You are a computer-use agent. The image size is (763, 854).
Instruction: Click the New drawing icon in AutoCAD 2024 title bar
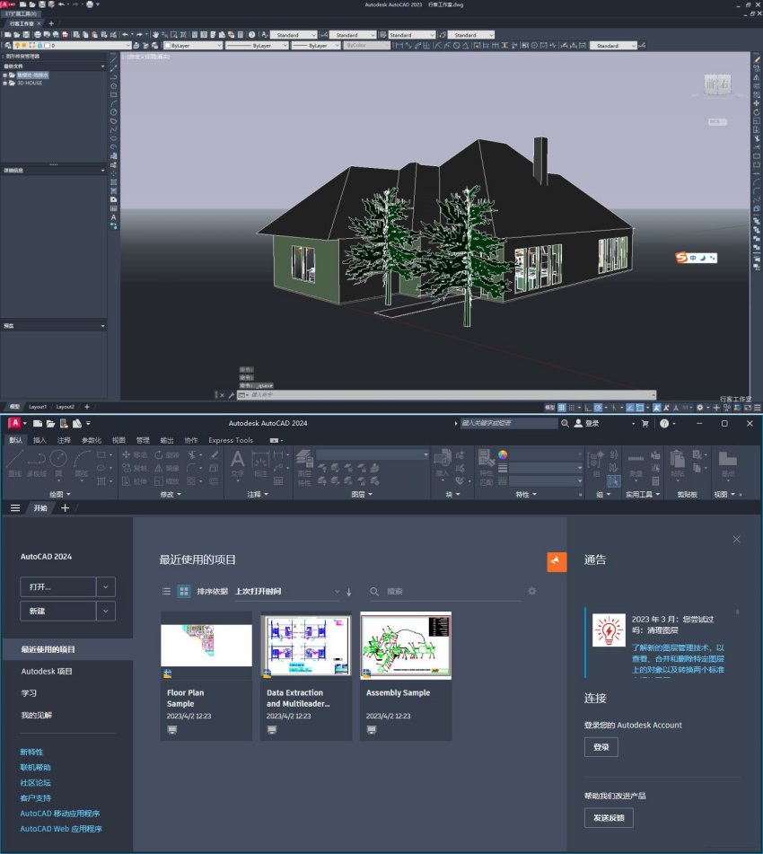coord(38,423)
